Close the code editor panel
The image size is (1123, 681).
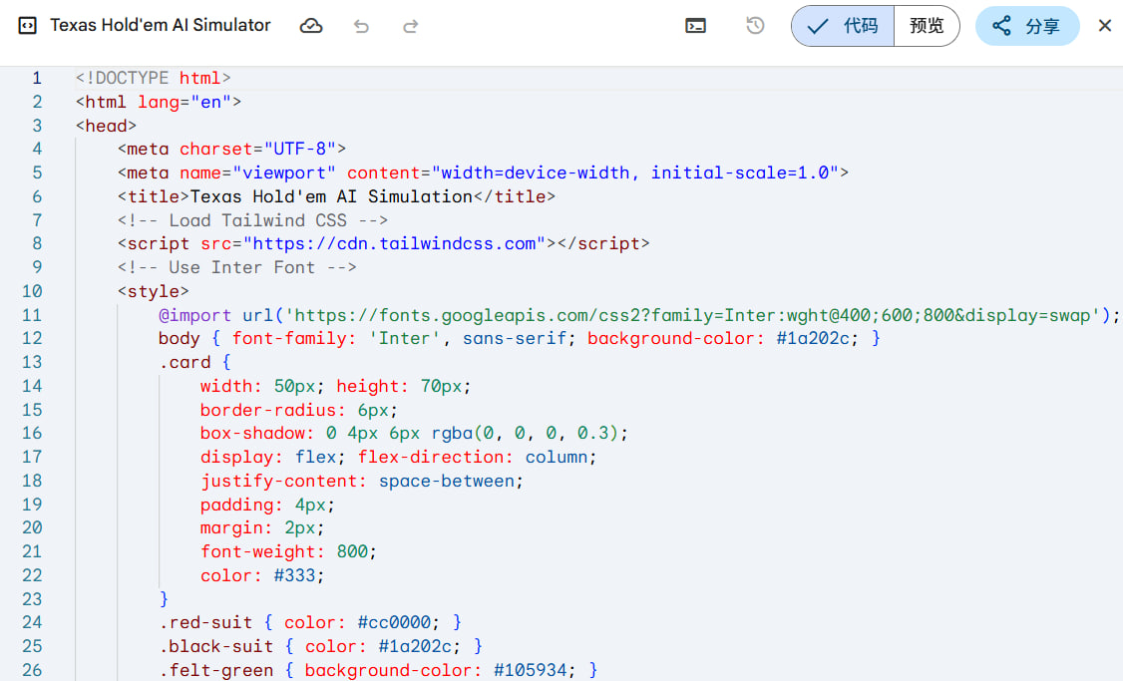pyautogui.click(x=1104, y=26)
